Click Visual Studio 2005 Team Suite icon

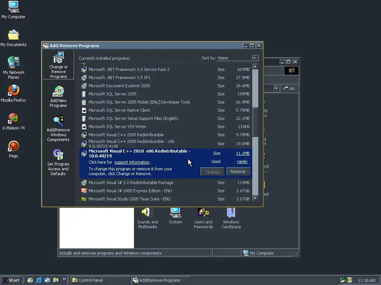84,199
